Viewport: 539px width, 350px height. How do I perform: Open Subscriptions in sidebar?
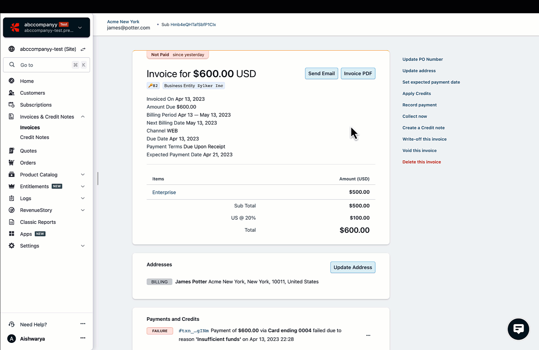tap(36, 105)
